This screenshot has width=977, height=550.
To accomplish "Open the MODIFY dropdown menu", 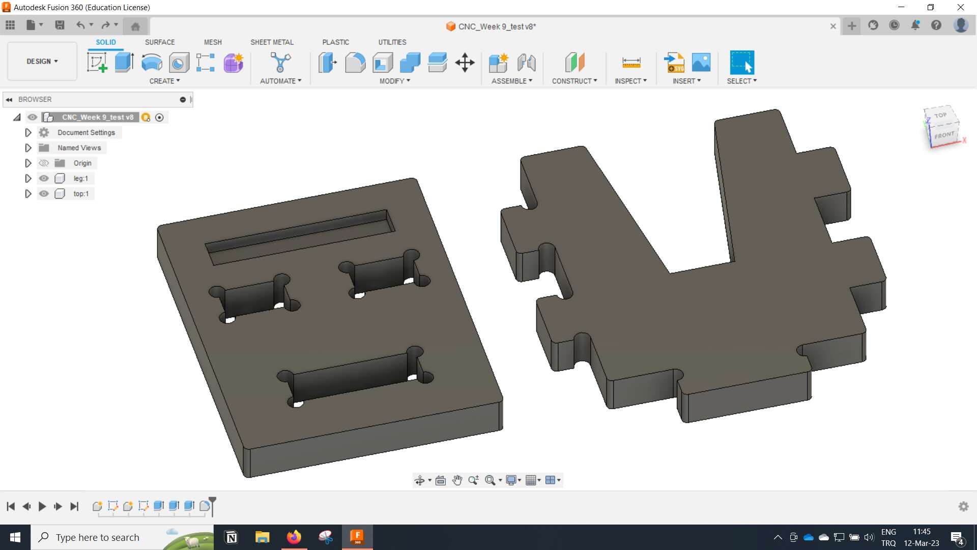I will [394, 81].
